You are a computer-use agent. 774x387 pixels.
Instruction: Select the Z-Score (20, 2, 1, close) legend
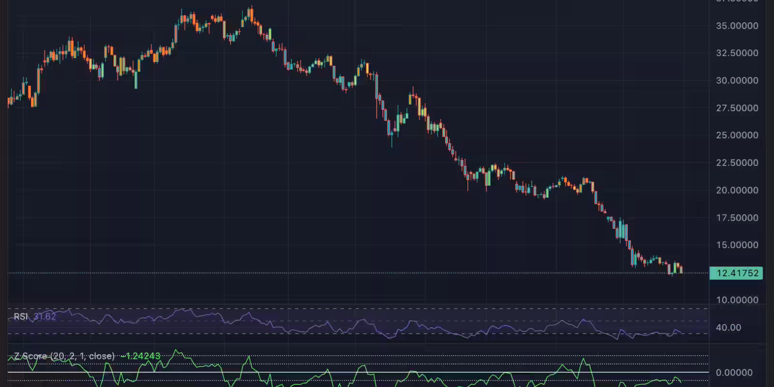(x=64, y=356)
